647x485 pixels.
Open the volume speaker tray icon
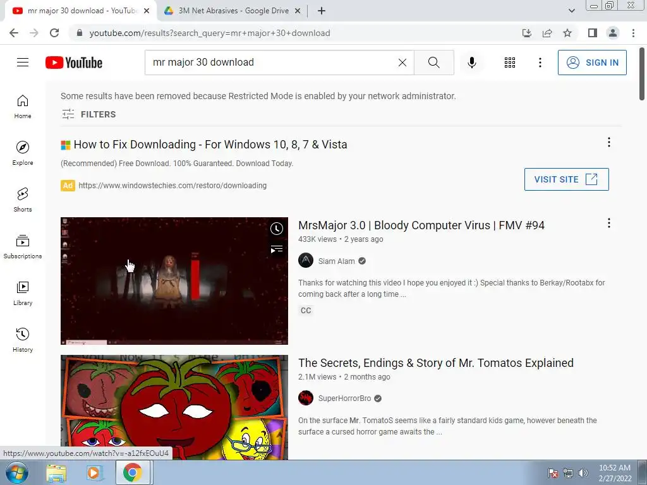tap(583, 473)
